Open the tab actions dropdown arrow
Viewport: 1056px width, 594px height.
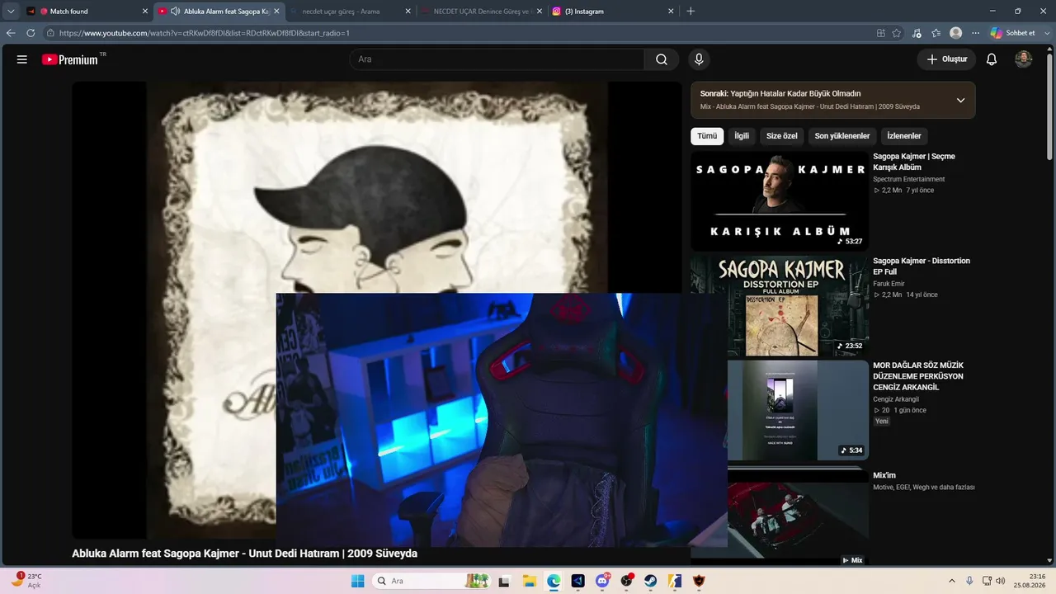[x=11, y=12]
